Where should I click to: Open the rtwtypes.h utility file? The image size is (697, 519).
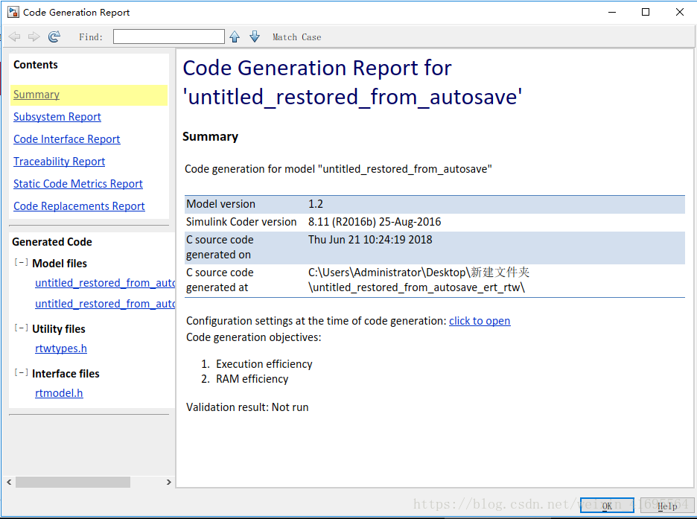click(x=61, y=348)
